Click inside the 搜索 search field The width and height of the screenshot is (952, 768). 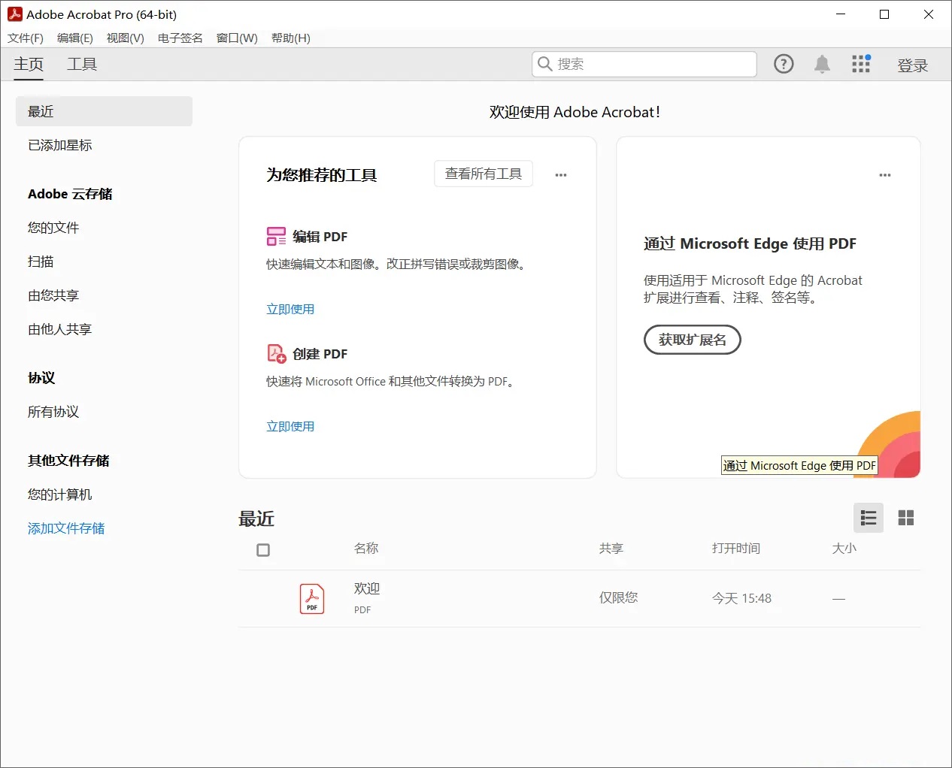click(x=644, y=64)
